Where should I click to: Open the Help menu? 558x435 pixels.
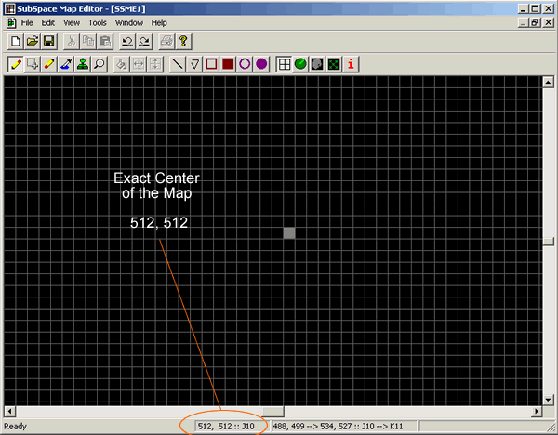click(159, 22)
